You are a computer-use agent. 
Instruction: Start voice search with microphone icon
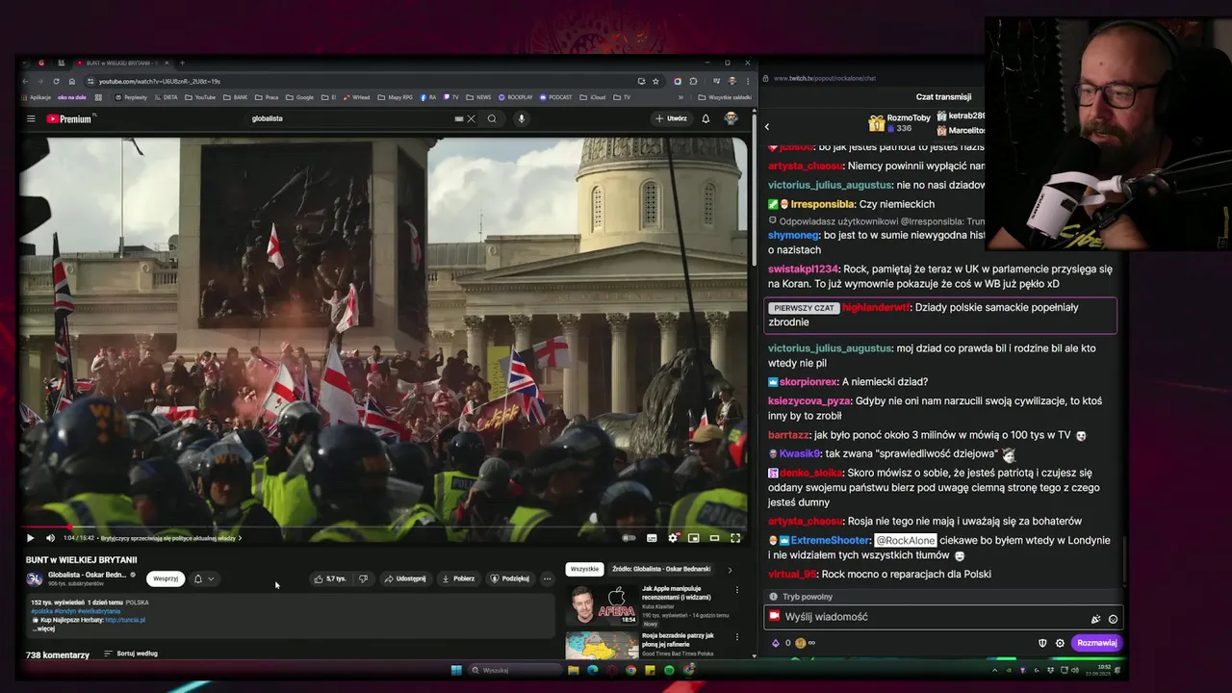(x=521, y=118)
